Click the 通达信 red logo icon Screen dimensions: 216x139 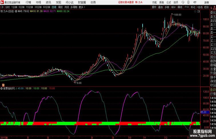(2, 2)
